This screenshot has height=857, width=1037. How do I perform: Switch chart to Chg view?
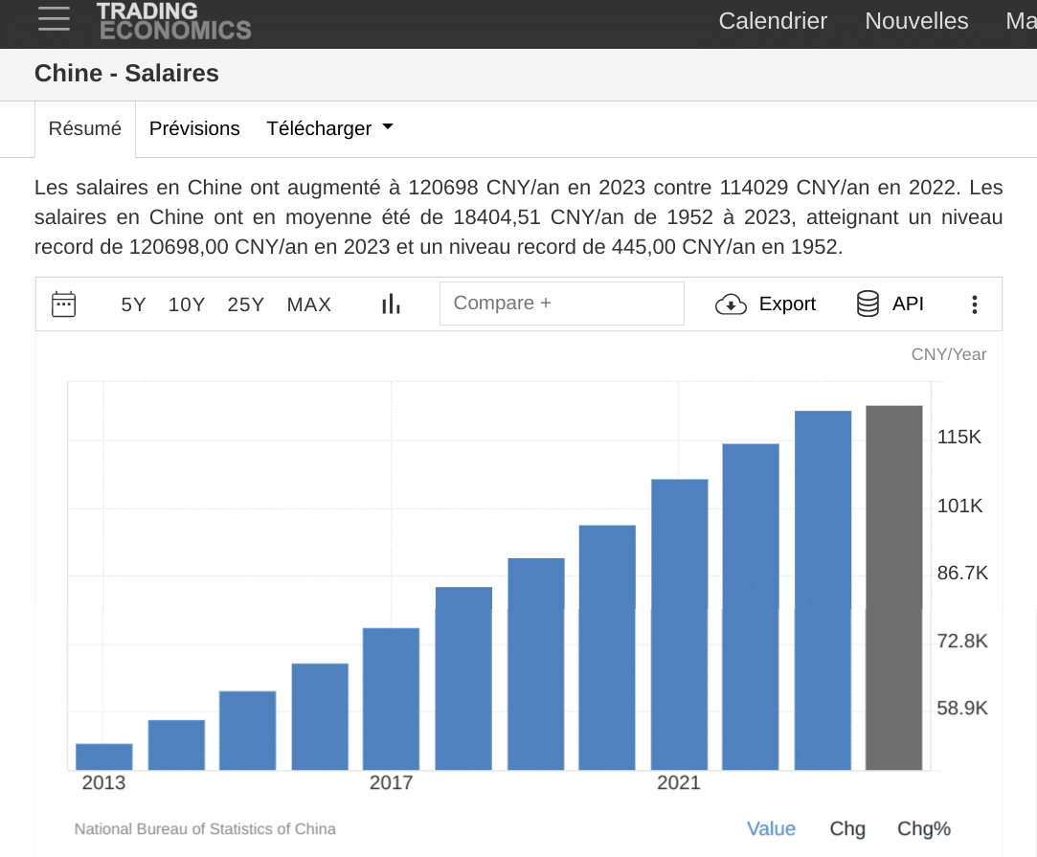click(x=847, y=828)
